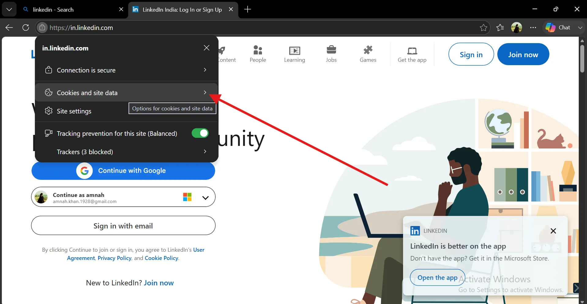The height and width of the screenshot is (304, 587).
Task: Click the Google logo icon
Action: 84,171
